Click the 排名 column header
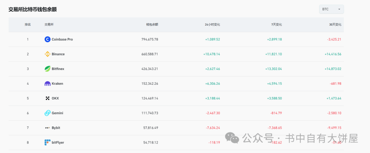370x153 pixels. pos(28,25)
